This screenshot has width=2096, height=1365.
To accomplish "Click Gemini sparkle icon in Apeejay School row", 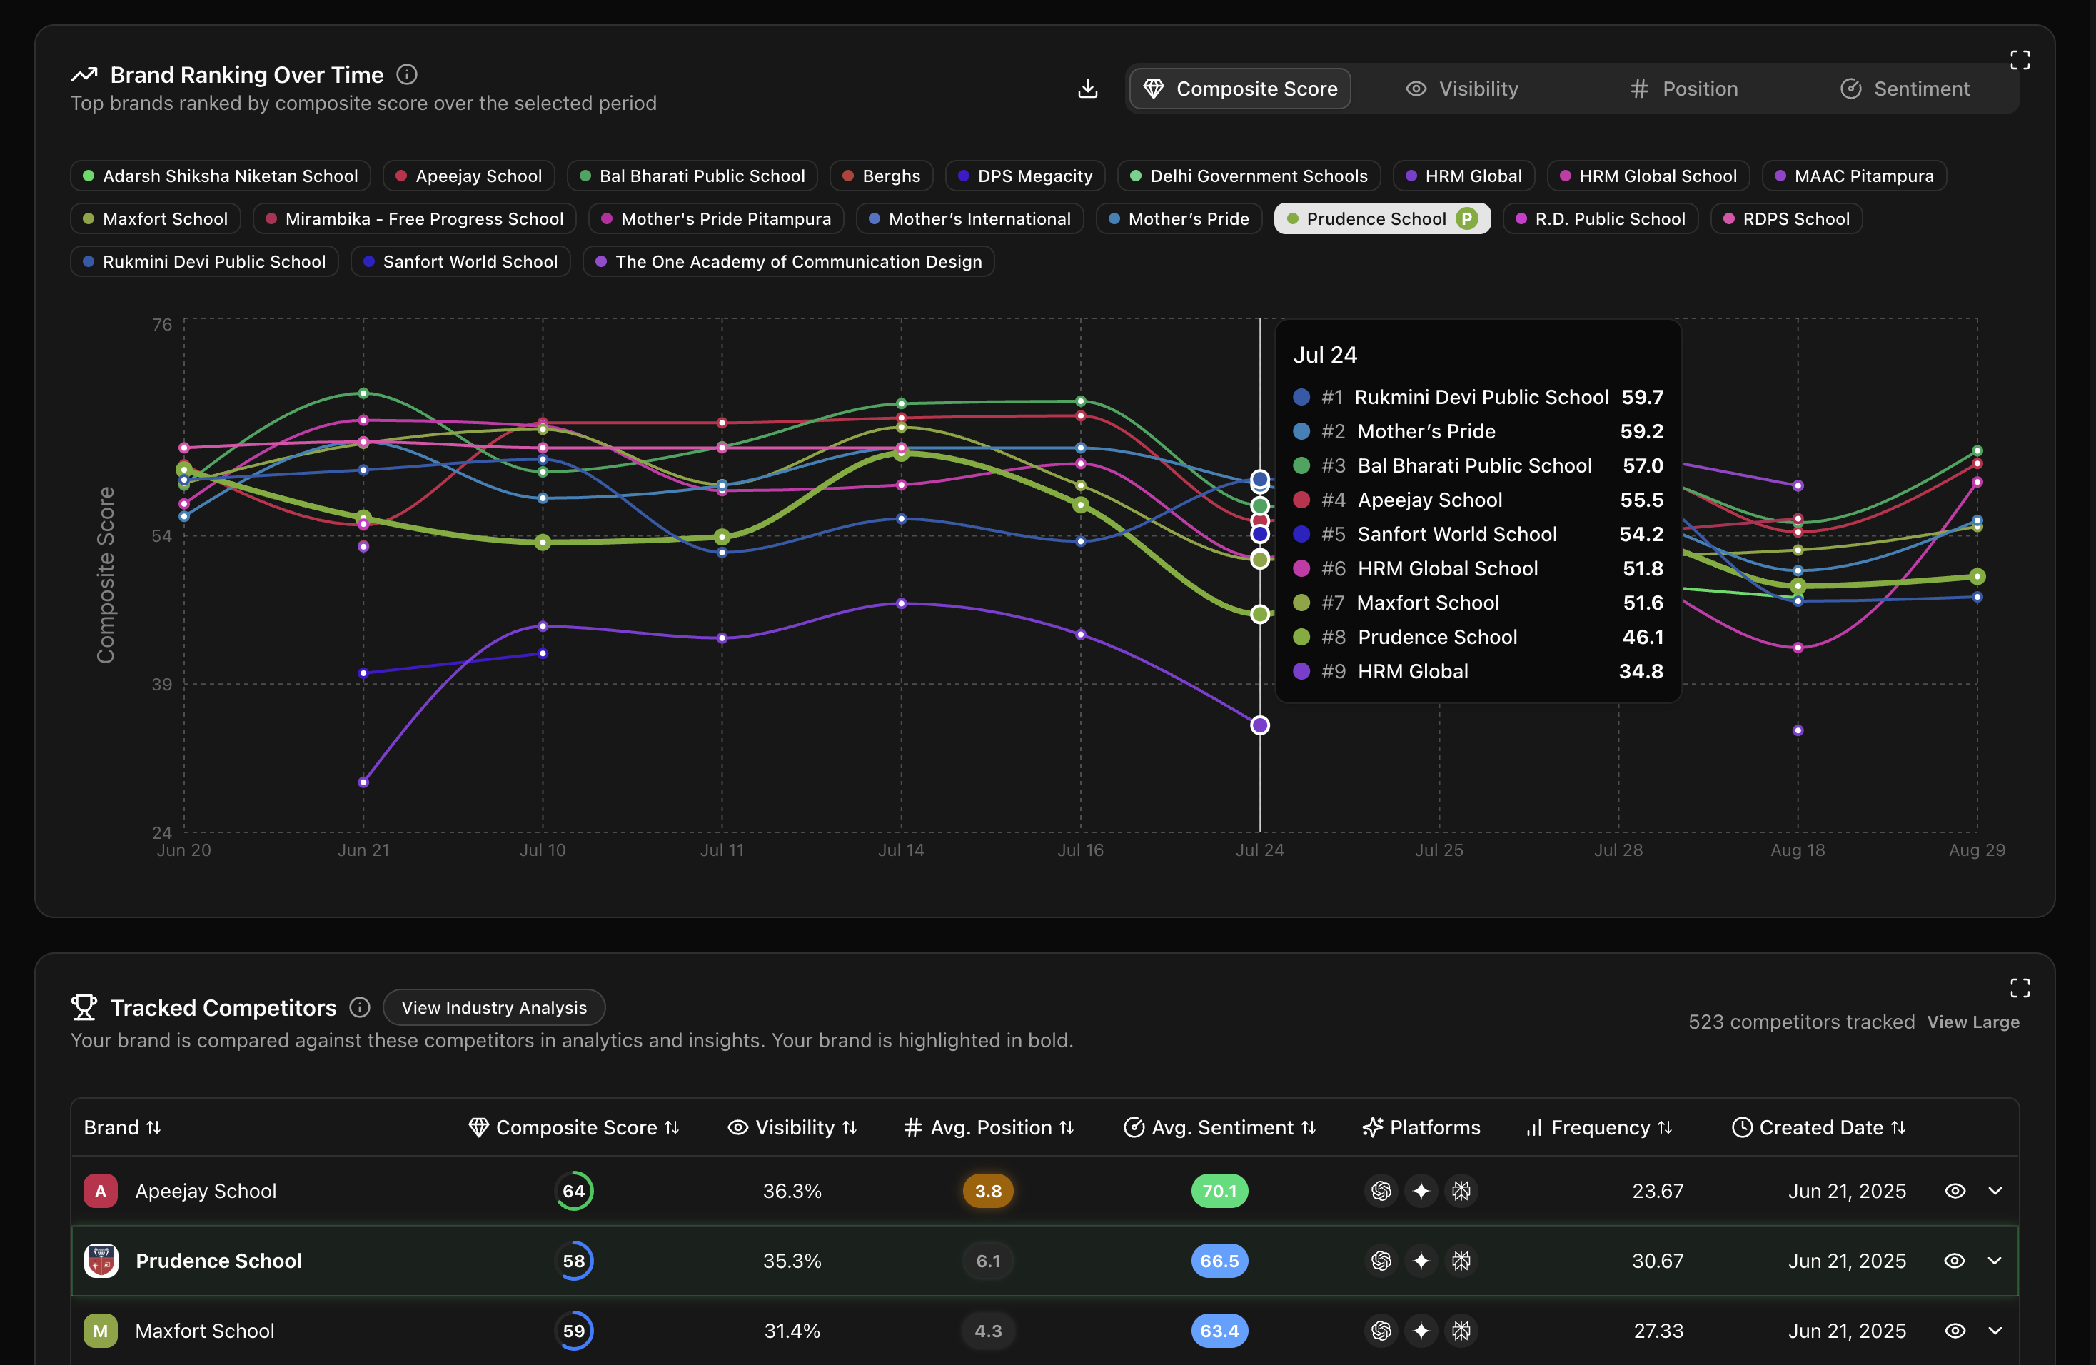I will 1421,1191.
